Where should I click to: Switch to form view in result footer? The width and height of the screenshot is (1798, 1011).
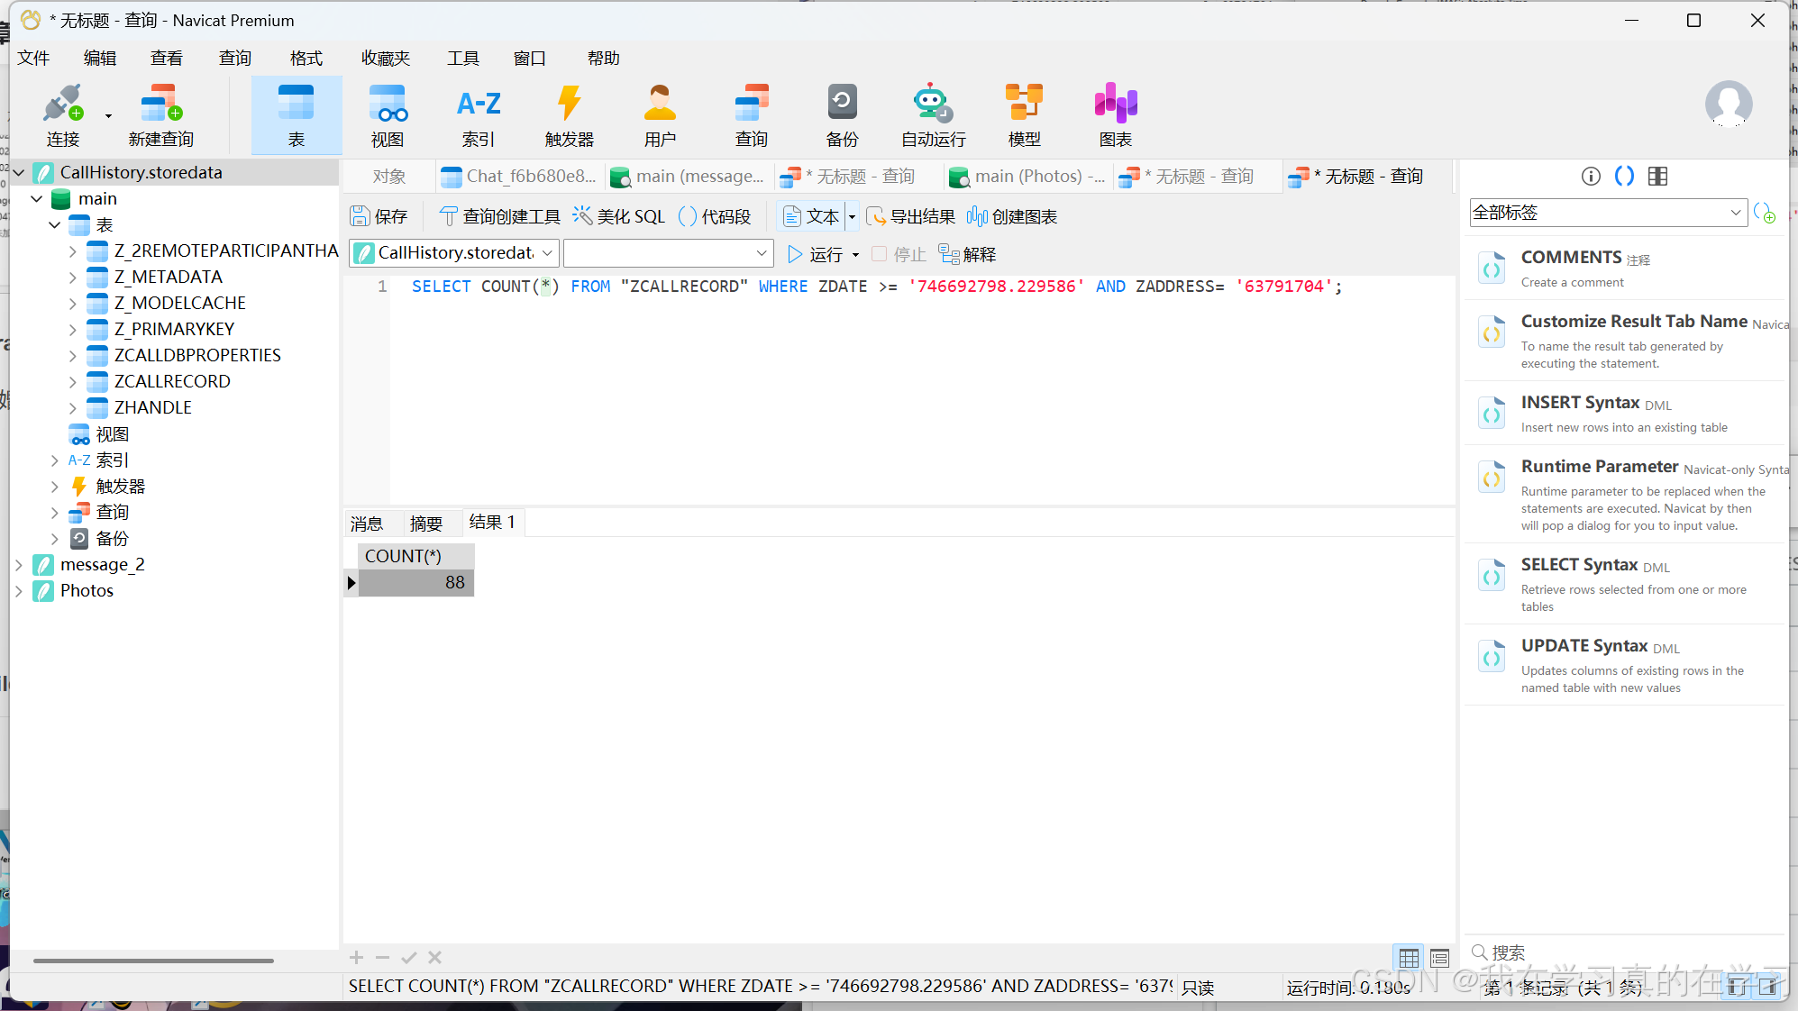click(1439, 958)
